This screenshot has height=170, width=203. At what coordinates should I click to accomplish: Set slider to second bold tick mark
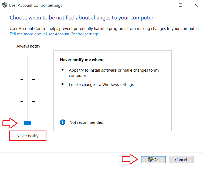pos(28,79)
